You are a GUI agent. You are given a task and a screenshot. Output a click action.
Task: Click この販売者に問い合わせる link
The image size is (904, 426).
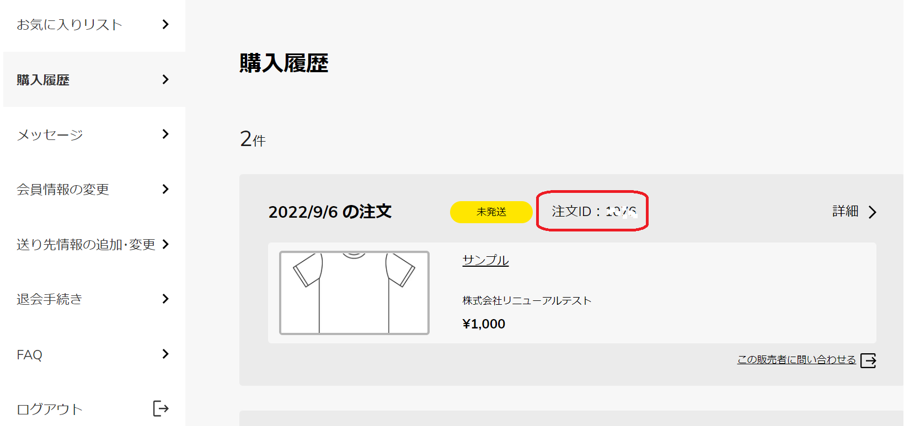click(x=796, y=359)
